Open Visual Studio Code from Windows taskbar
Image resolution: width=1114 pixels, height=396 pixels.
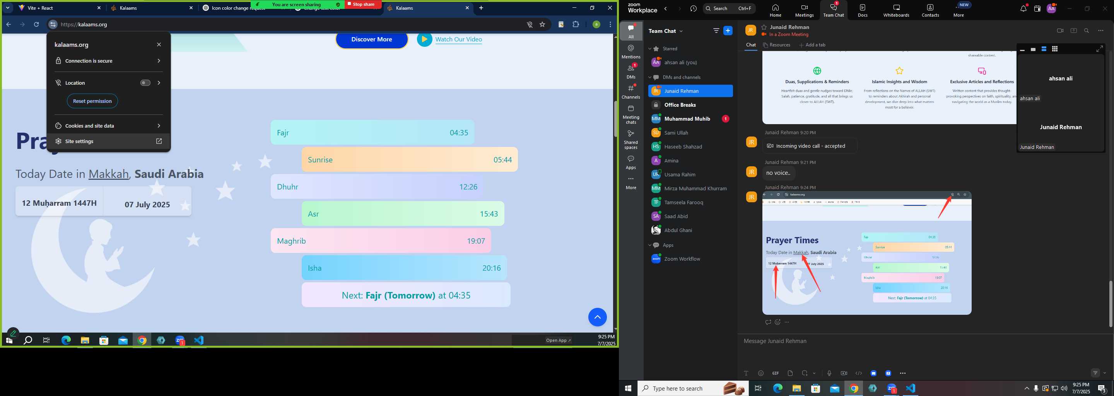pos(910,388)
